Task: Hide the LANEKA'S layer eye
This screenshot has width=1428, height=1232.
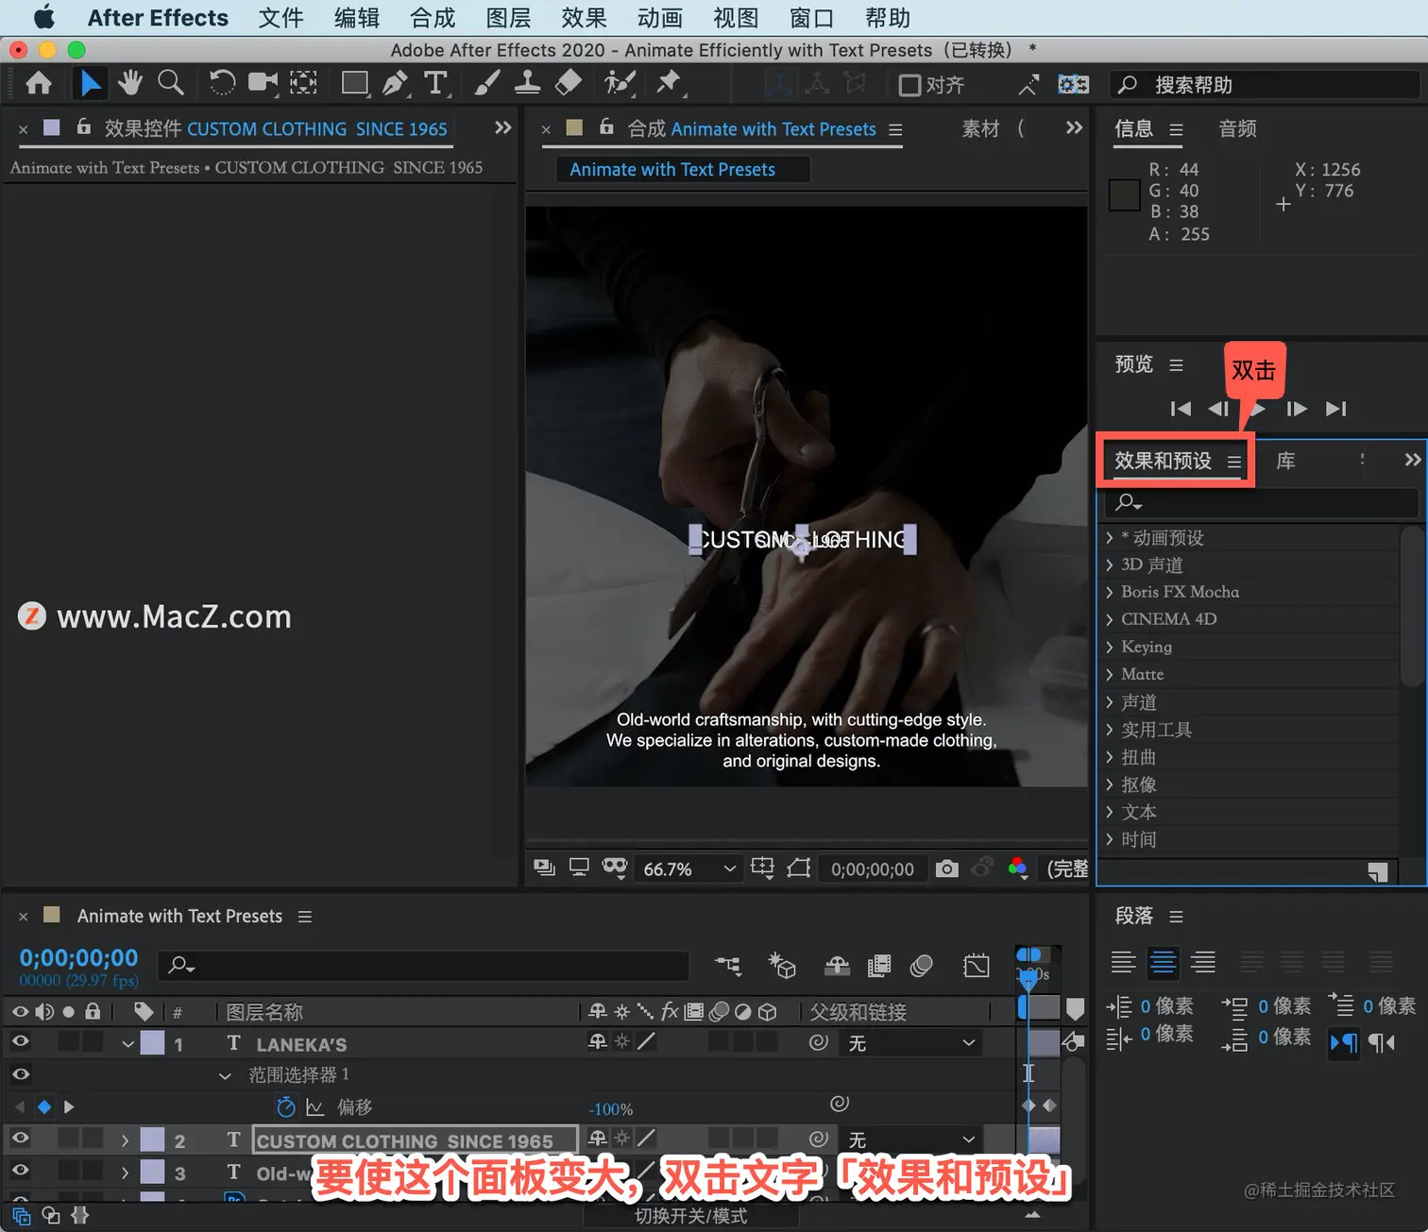Action: tap(20, 1042)
